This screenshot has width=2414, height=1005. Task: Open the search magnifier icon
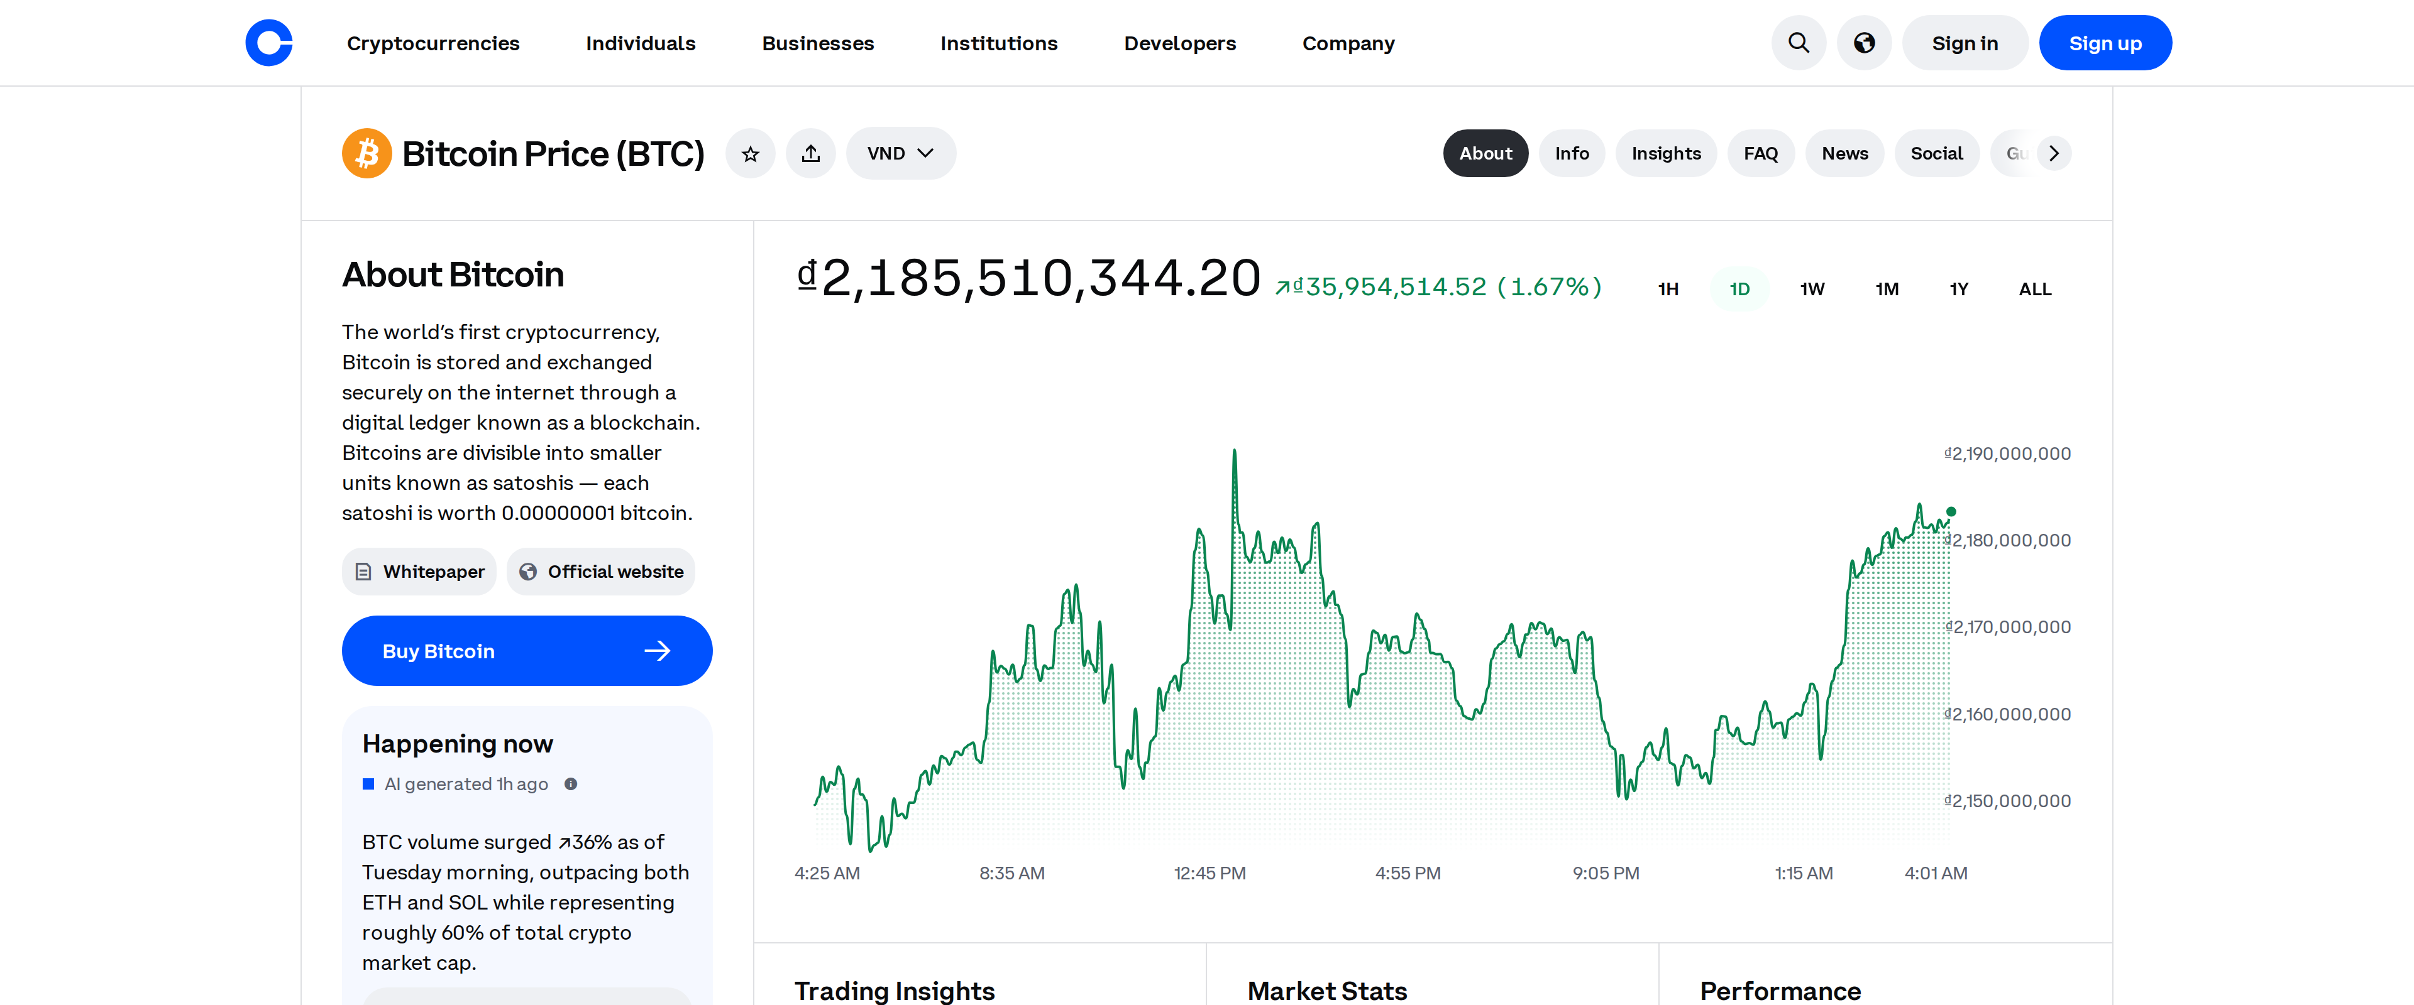1799,43
